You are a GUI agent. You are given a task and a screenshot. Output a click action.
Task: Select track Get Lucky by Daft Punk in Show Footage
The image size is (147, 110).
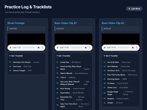coord(26,67)
